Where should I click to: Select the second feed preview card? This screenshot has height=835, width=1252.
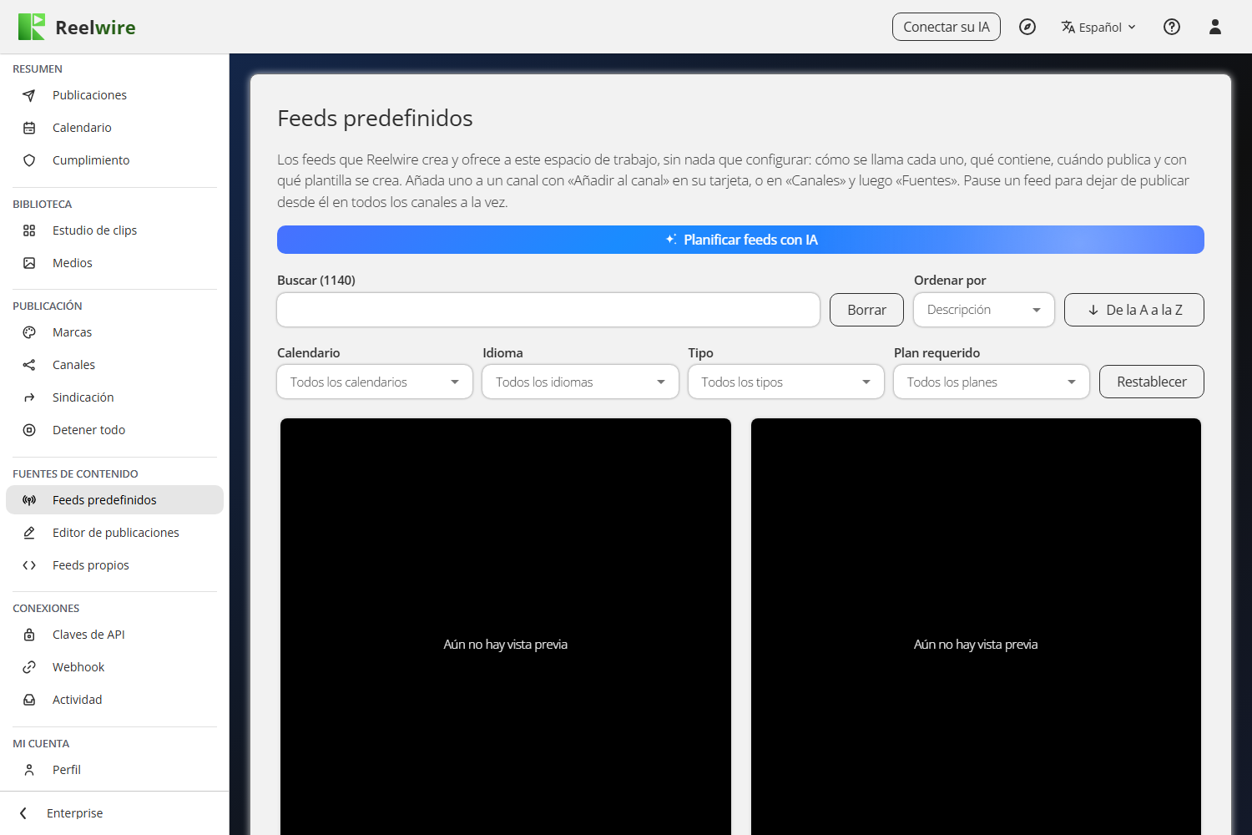pyautogui.click(x=976, y=626)
